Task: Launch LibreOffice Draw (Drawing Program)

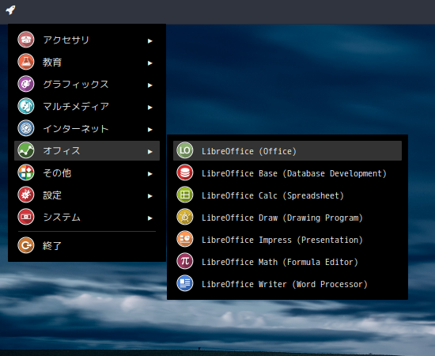Action: [287, 218]
